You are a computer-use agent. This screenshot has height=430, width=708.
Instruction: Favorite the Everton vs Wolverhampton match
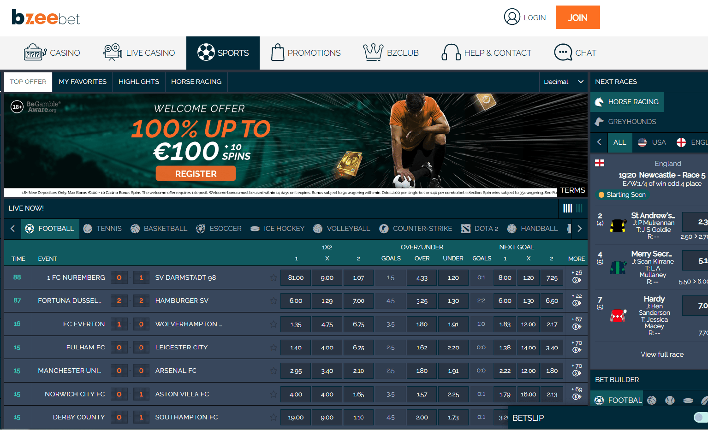click(x=274, y=324)
